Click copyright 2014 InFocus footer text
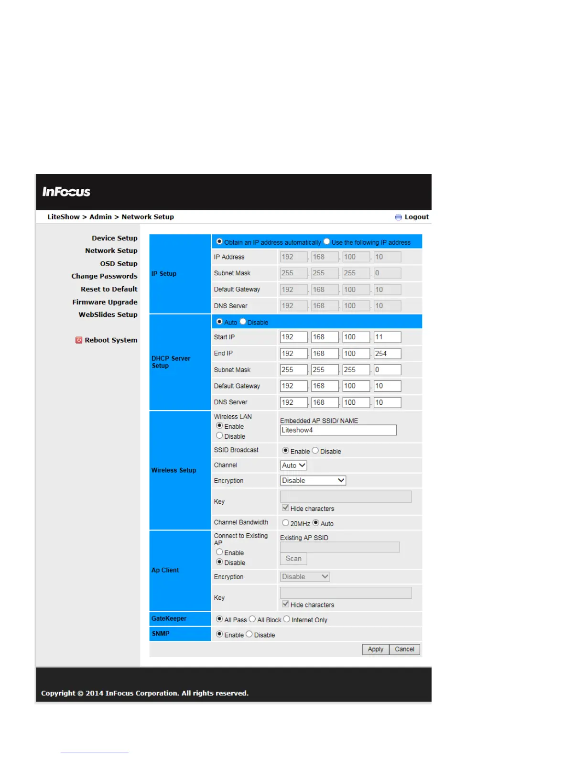The width and height of the screenshot is (585, 757). point(145,693)
